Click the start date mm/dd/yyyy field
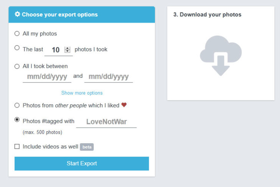280x187 pixels. point(47,77)
